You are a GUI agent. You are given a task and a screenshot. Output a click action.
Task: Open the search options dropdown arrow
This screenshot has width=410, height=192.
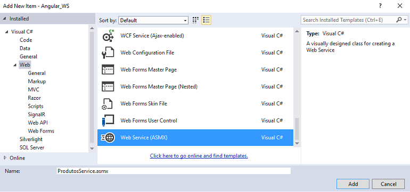405,20
